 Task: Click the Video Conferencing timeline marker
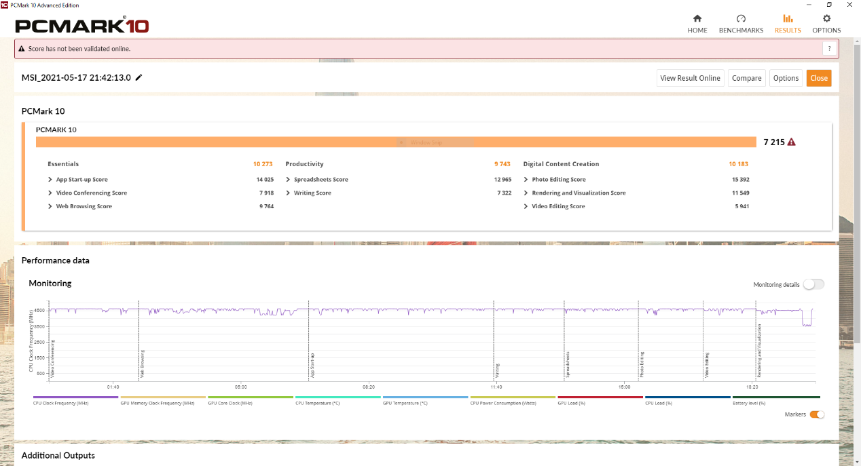click(53, 358)
